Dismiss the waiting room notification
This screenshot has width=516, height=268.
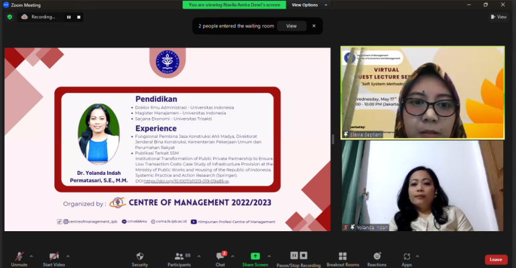pos(314,26)
